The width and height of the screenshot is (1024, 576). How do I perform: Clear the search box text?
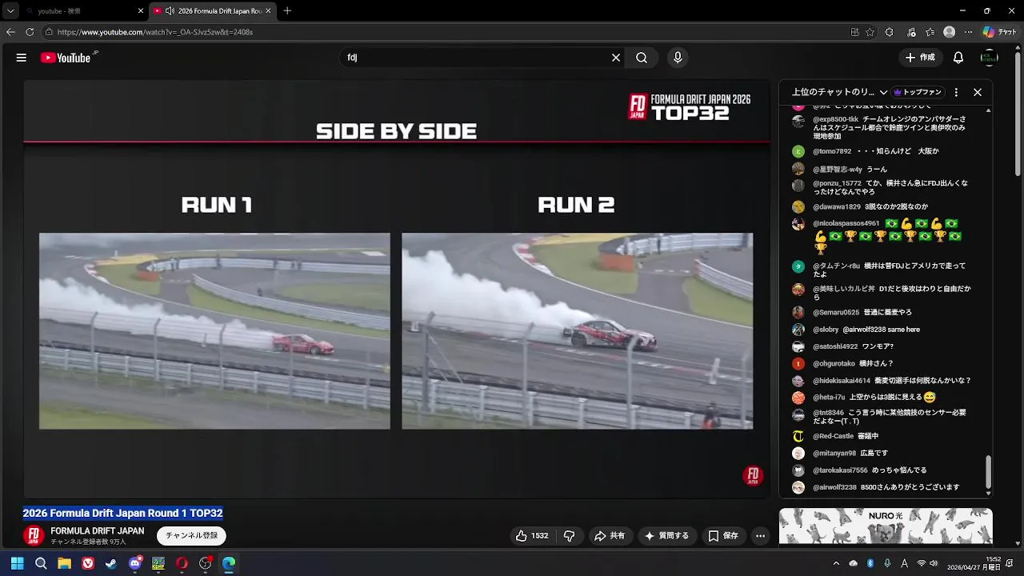click(x=616, y=58)
